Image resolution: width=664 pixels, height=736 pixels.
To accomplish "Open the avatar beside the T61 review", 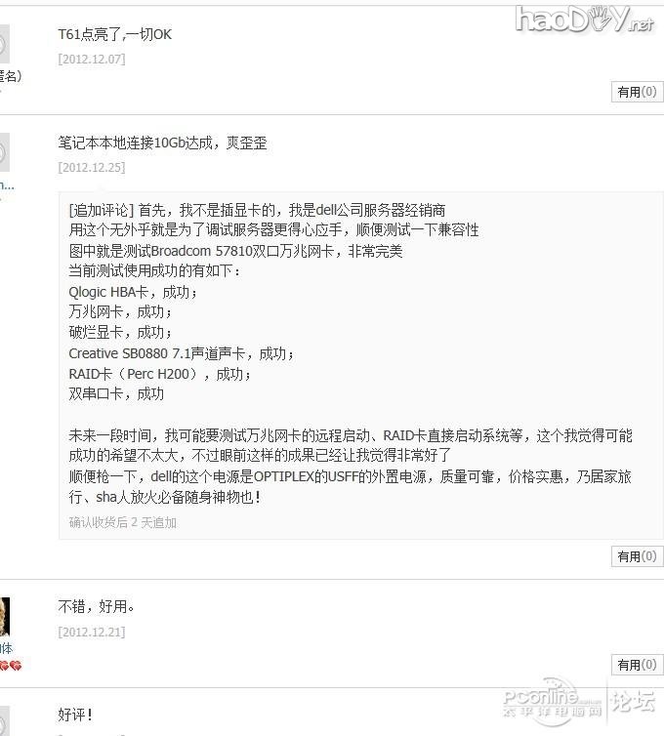I will pyautogui.click(x=4, y=44).
